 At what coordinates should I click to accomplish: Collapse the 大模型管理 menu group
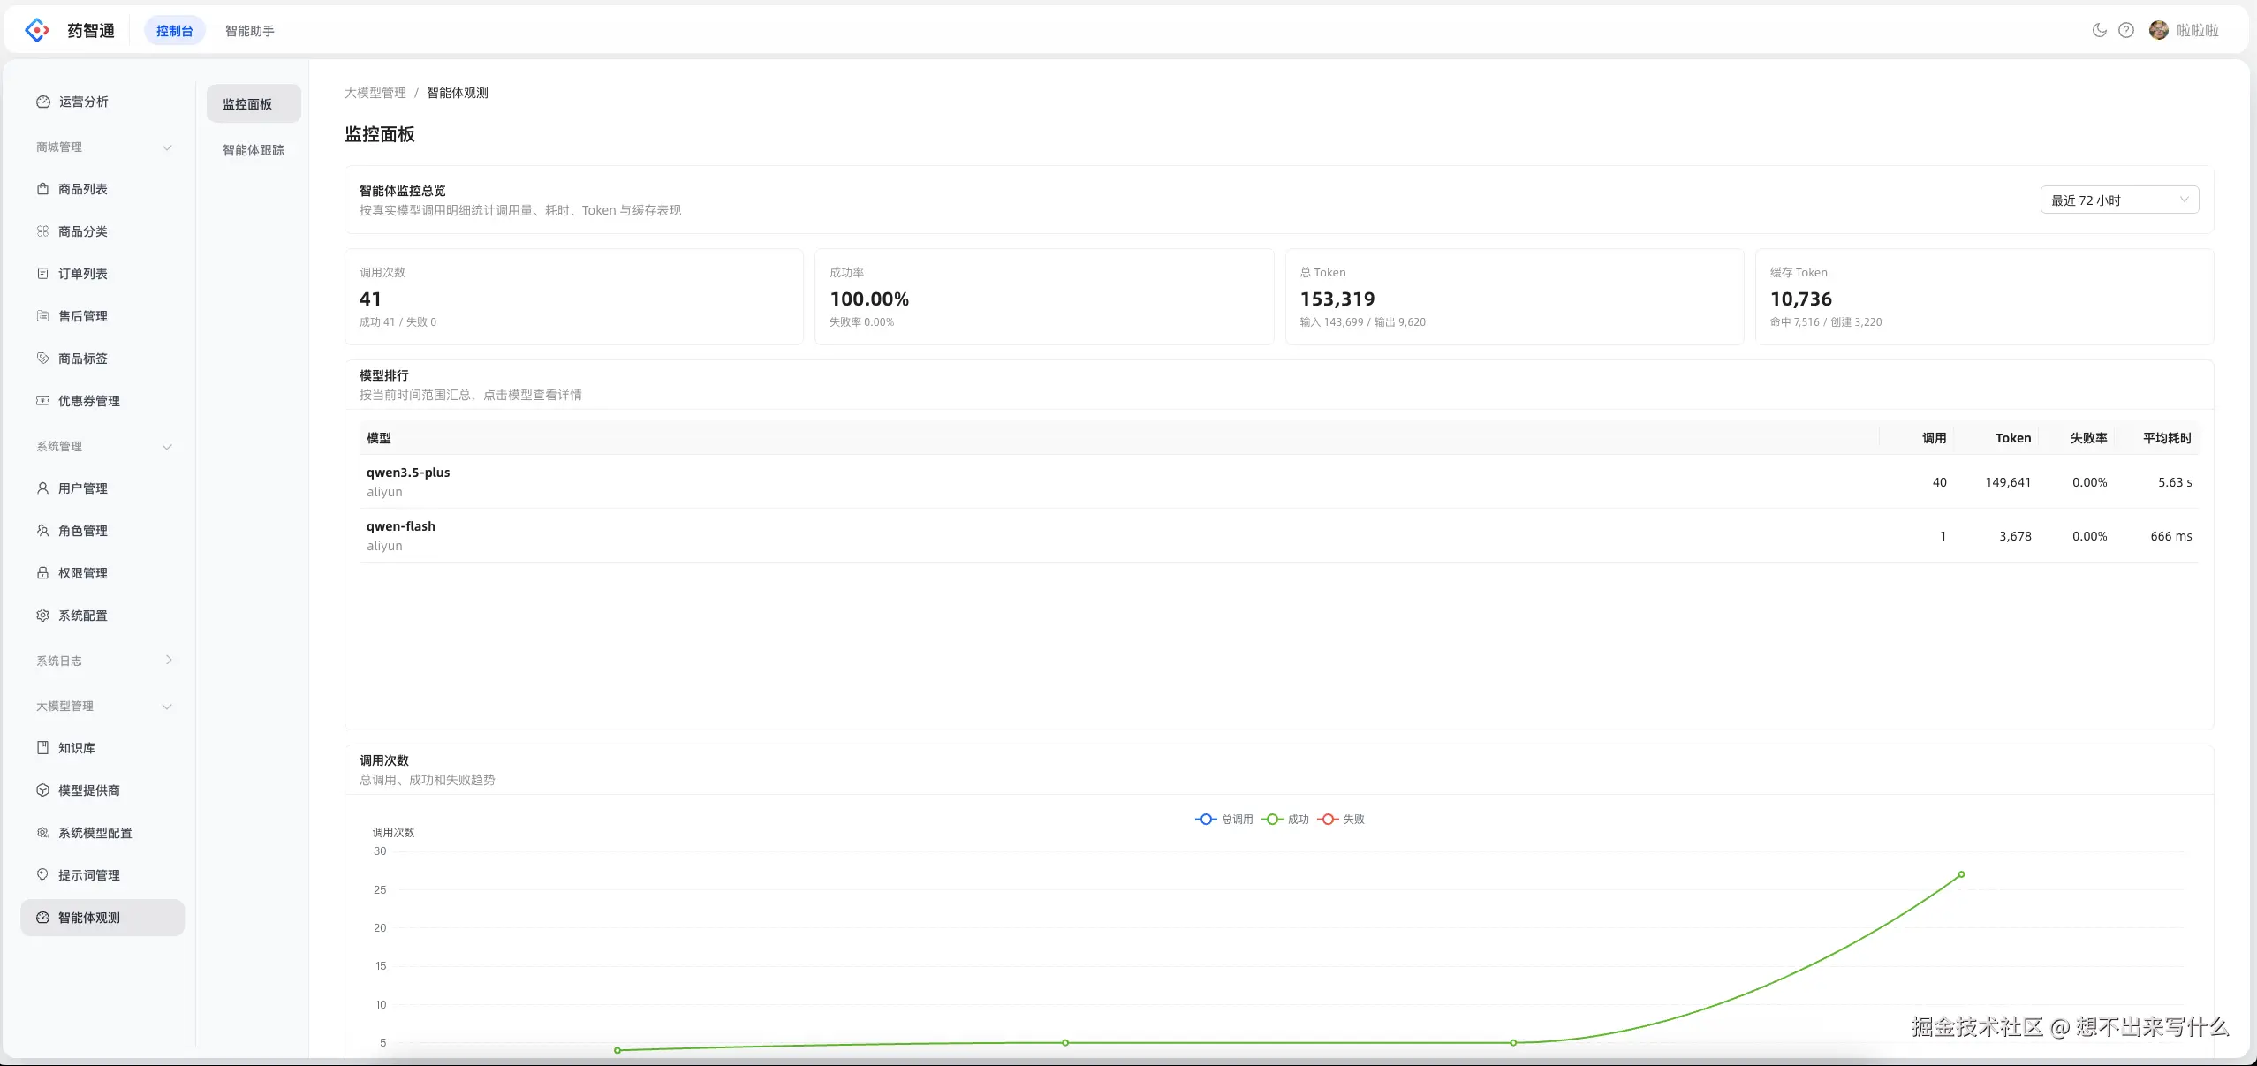point(102,706)
